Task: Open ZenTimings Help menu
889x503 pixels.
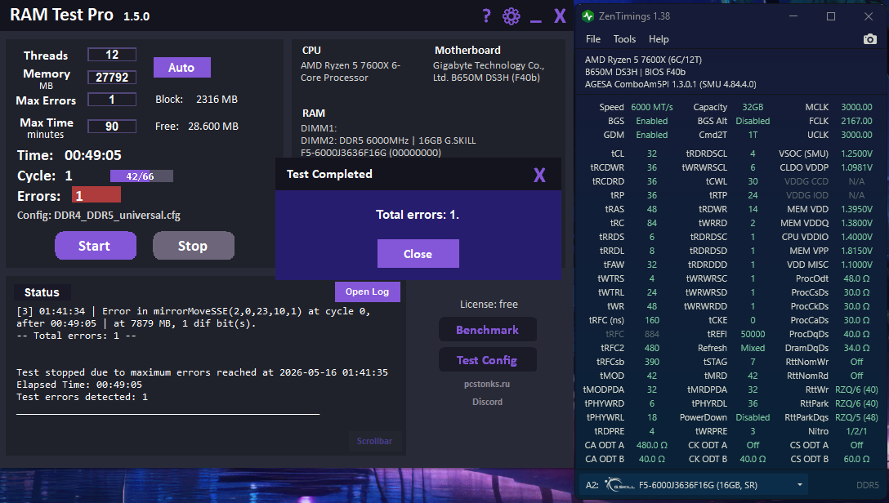Action: 659,39
